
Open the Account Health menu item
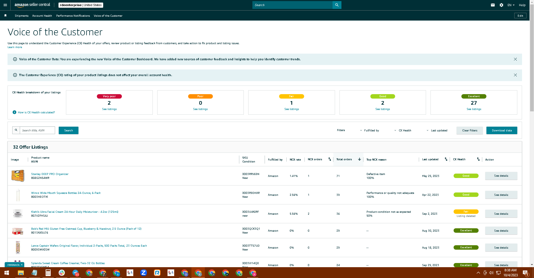42,16
